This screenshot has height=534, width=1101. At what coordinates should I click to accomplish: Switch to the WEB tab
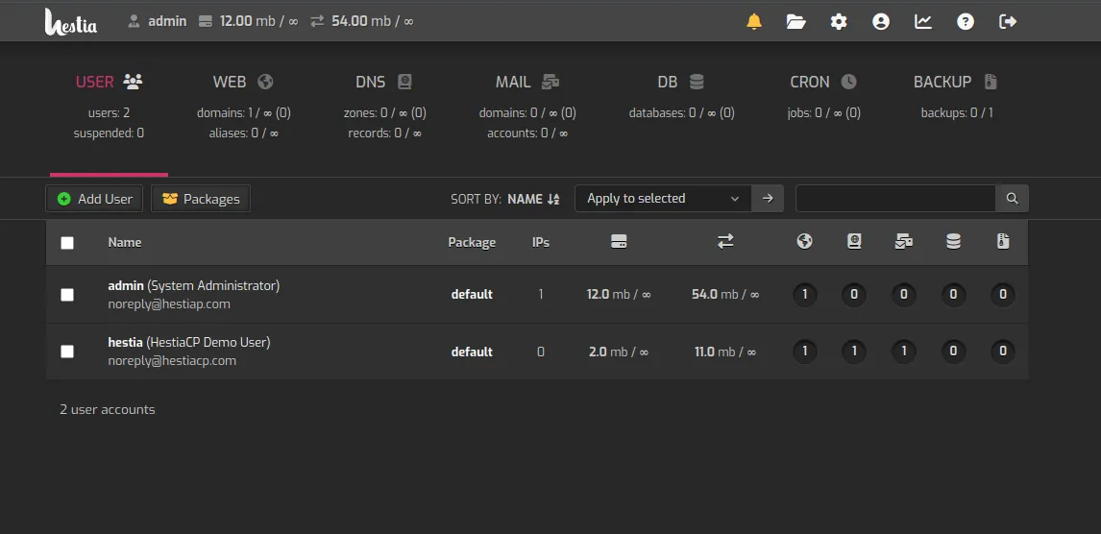pyautogui.click(x=243, y=82)
